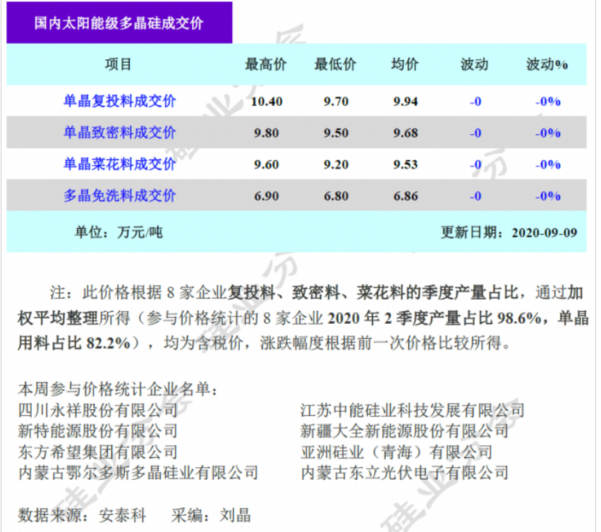
Task: Select the 10.40 highest price cell
Action: point(266,102)
